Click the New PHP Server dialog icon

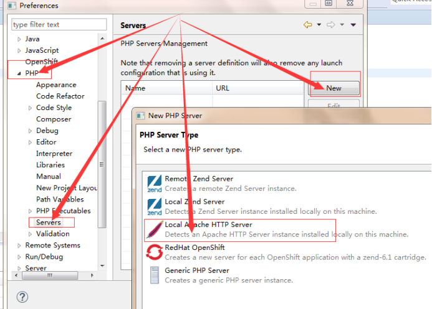coord(140,116)
